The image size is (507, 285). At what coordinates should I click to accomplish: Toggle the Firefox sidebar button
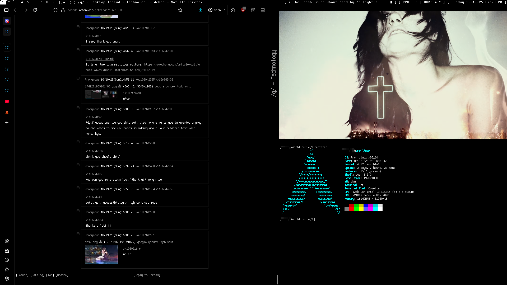7,10
